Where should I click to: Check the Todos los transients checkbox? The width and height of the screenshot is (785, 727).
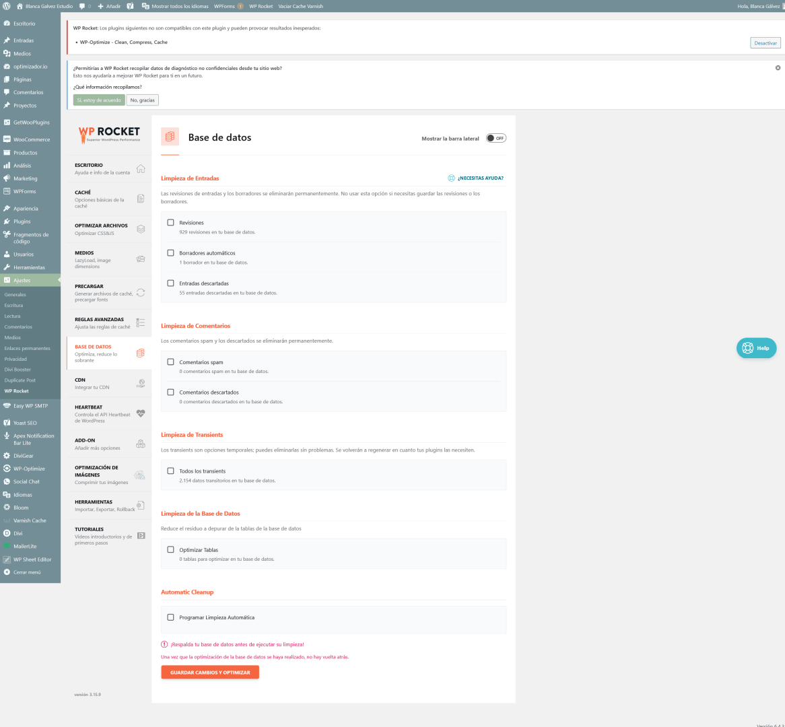coord(171,471)
